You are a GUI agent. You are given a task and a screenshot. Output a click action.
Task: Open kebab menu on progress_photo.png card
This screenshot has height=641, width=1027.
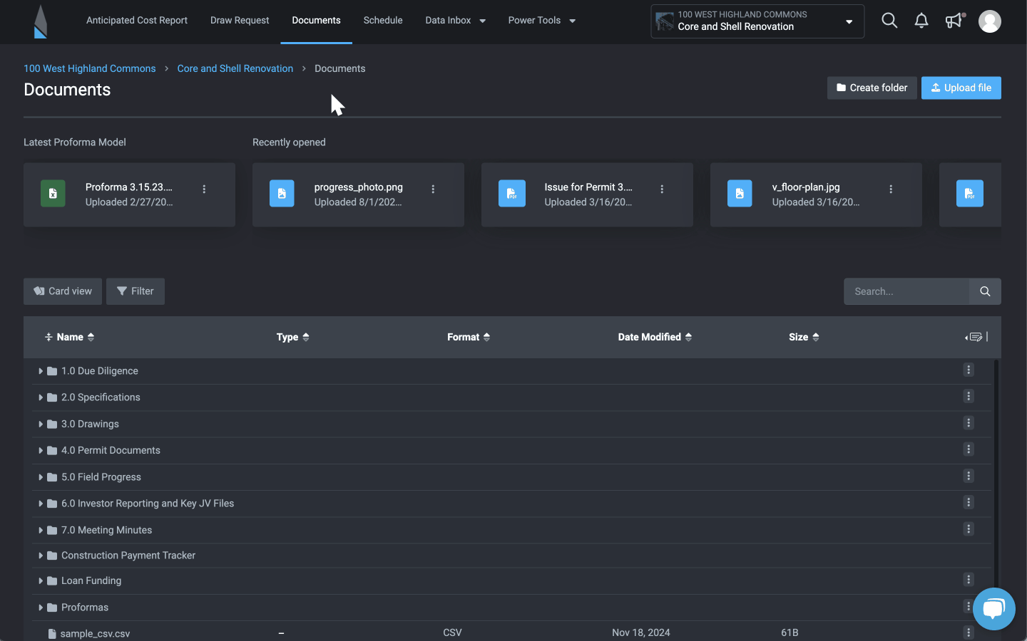(x=433, y=189)
